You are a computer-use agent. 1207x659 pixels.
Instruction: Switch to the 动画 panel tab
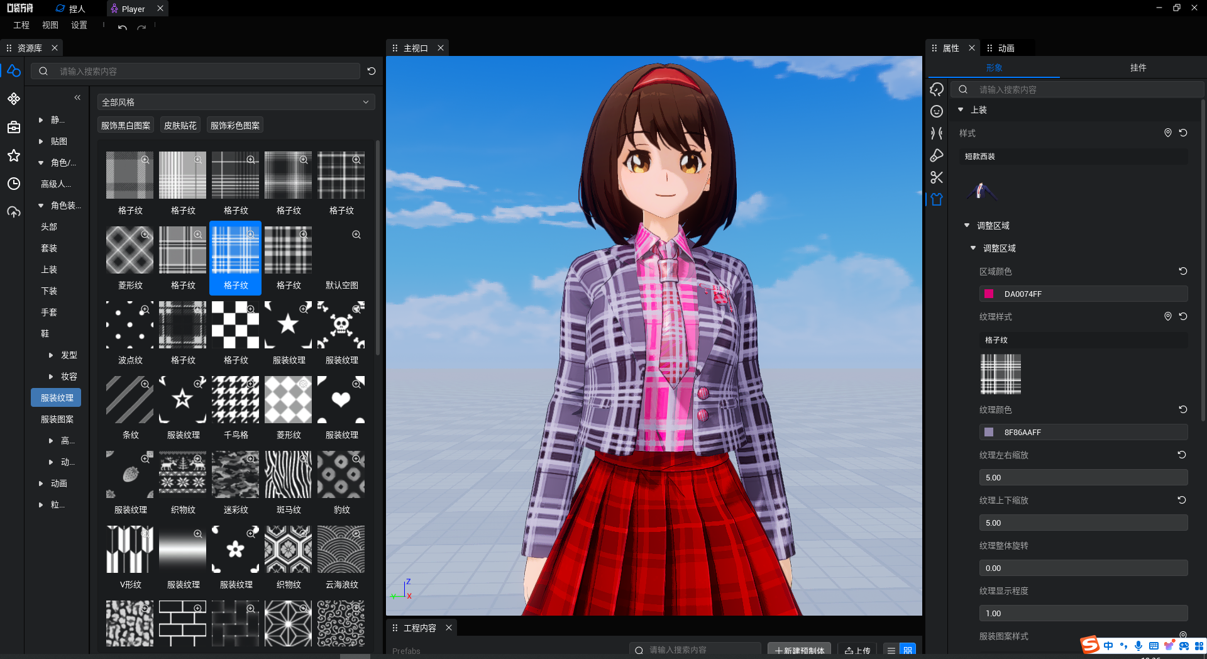[x=1006, y=48]
